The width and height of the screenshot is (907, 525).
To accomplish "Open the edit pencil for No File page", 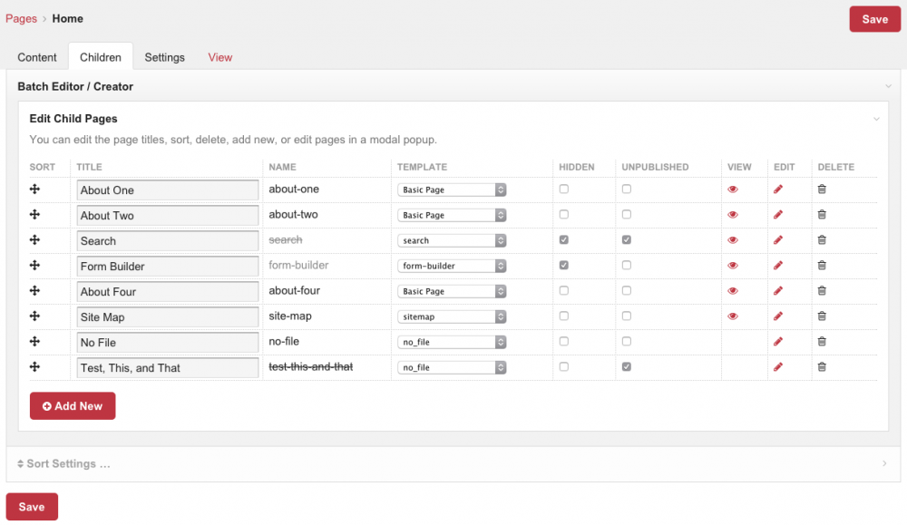I will click(x=777, y=342).
